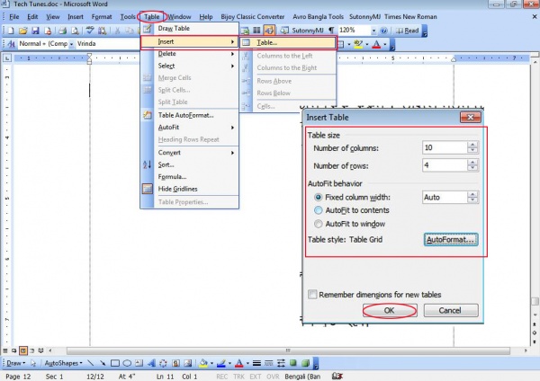
Task: Click the Number of columns field
Action: click(445, 147)
